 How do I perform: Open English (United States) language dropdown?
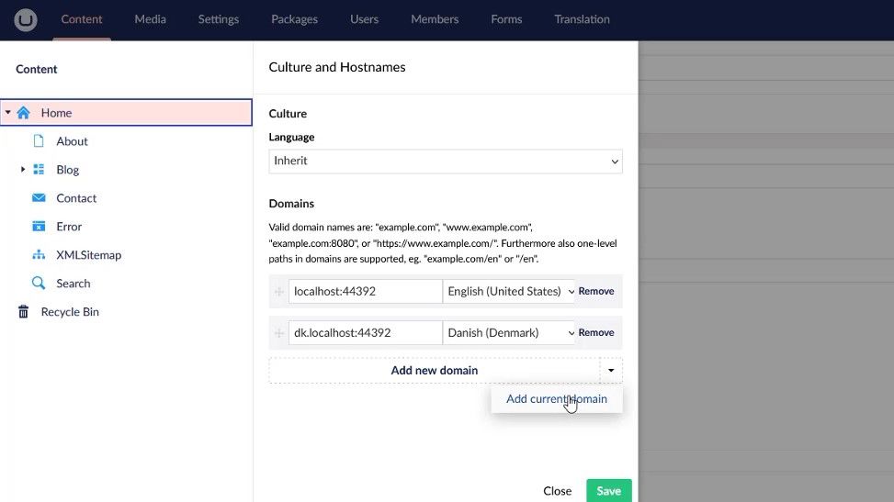(509, 291)
